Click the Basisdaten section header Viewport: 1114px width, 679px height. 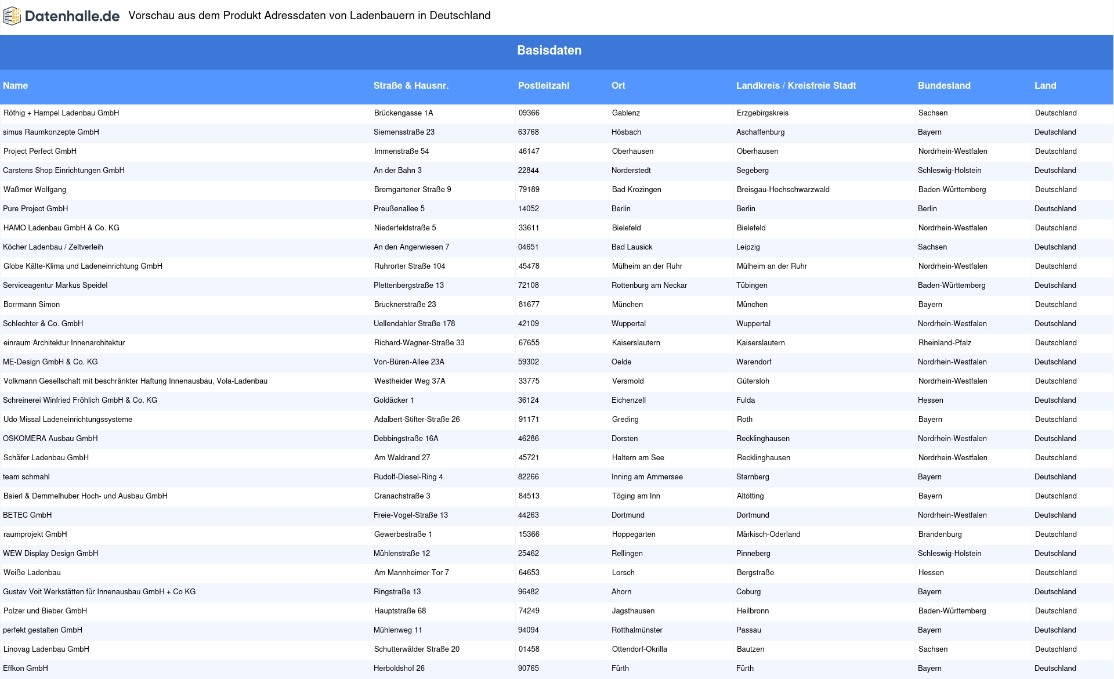coord(549,50)
